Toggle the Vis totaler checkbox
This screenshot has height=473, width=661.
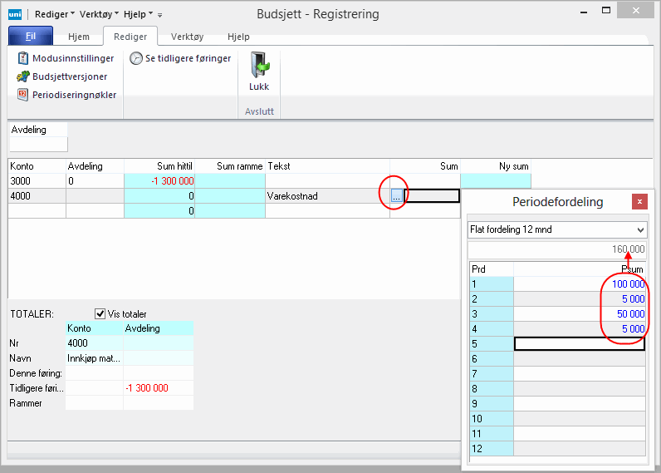100,313
